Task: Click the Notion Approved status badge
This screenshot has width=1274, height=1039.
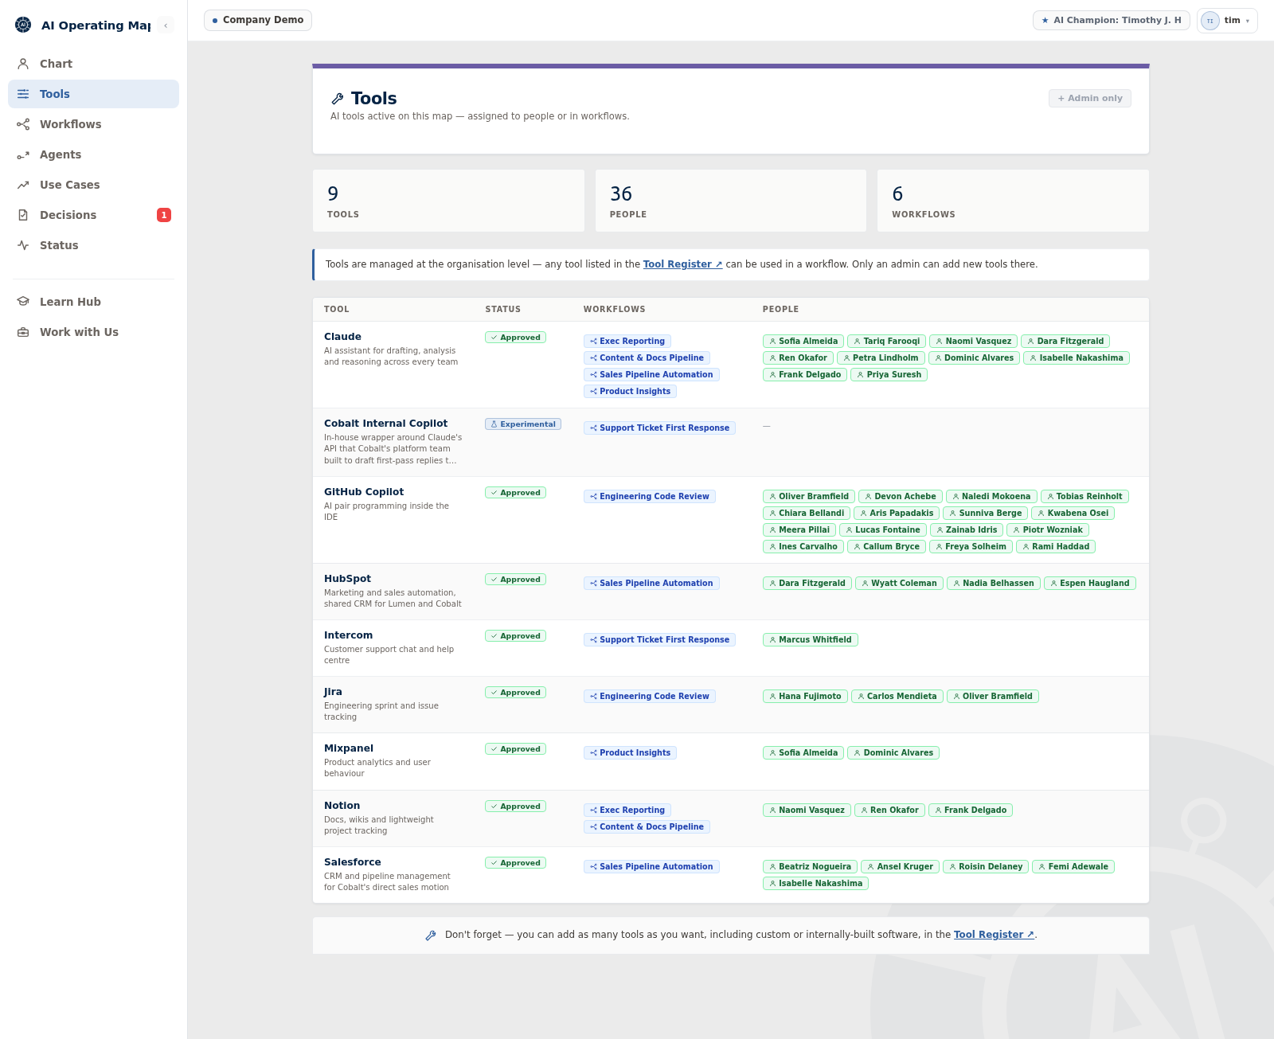Action: pyautogui.click(x=515, y=807)
